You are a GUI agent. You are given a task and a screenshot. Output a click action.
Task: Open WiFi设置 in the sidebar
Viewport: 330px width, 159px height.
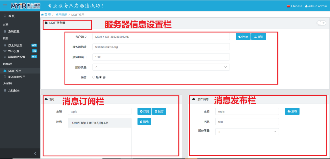(x=14, y=51)
